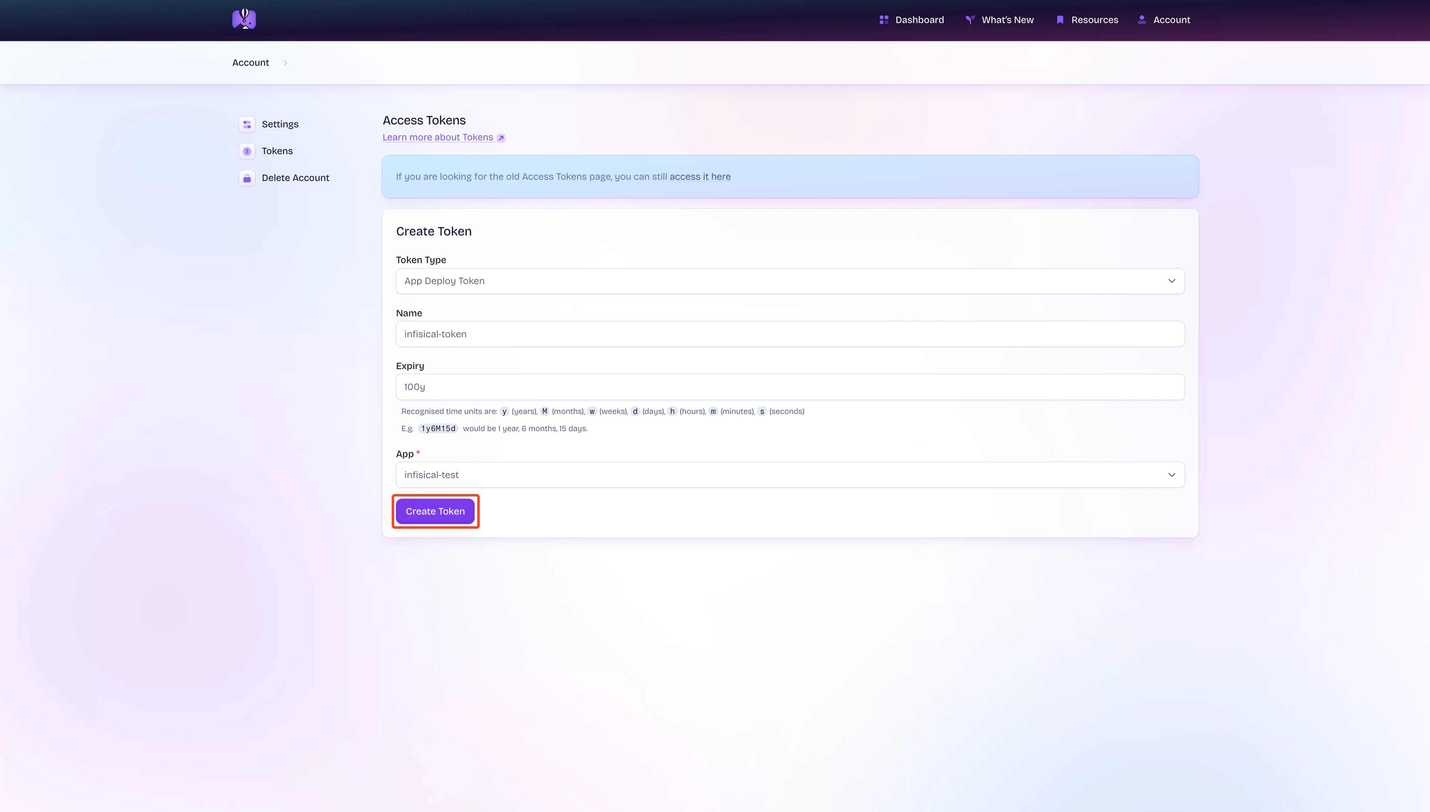Click the Dashboard grid icon
Image resolution: width=1430 pixels, height=812 pixels.
click(x=884, y=20)
